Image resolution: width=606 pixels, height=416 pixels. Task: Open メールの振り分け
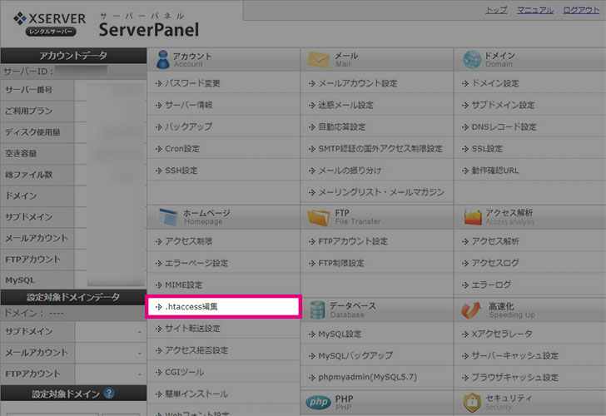350,171
